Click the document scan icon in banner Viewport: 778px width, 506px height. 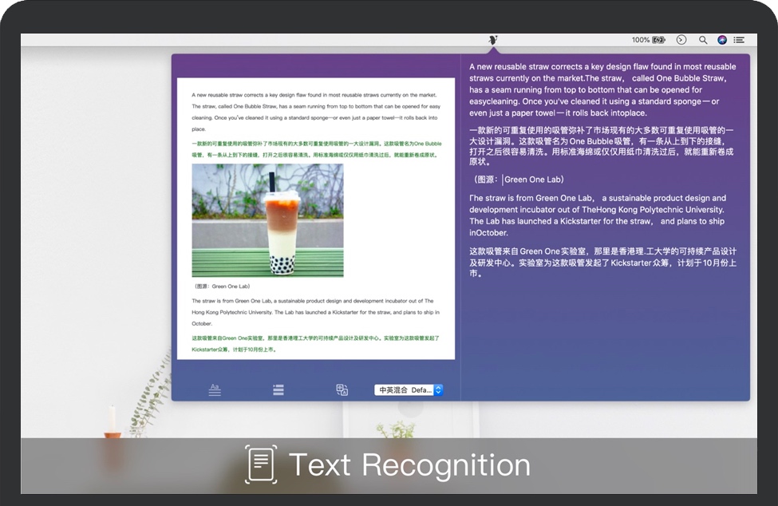click(x=261, y=464)
